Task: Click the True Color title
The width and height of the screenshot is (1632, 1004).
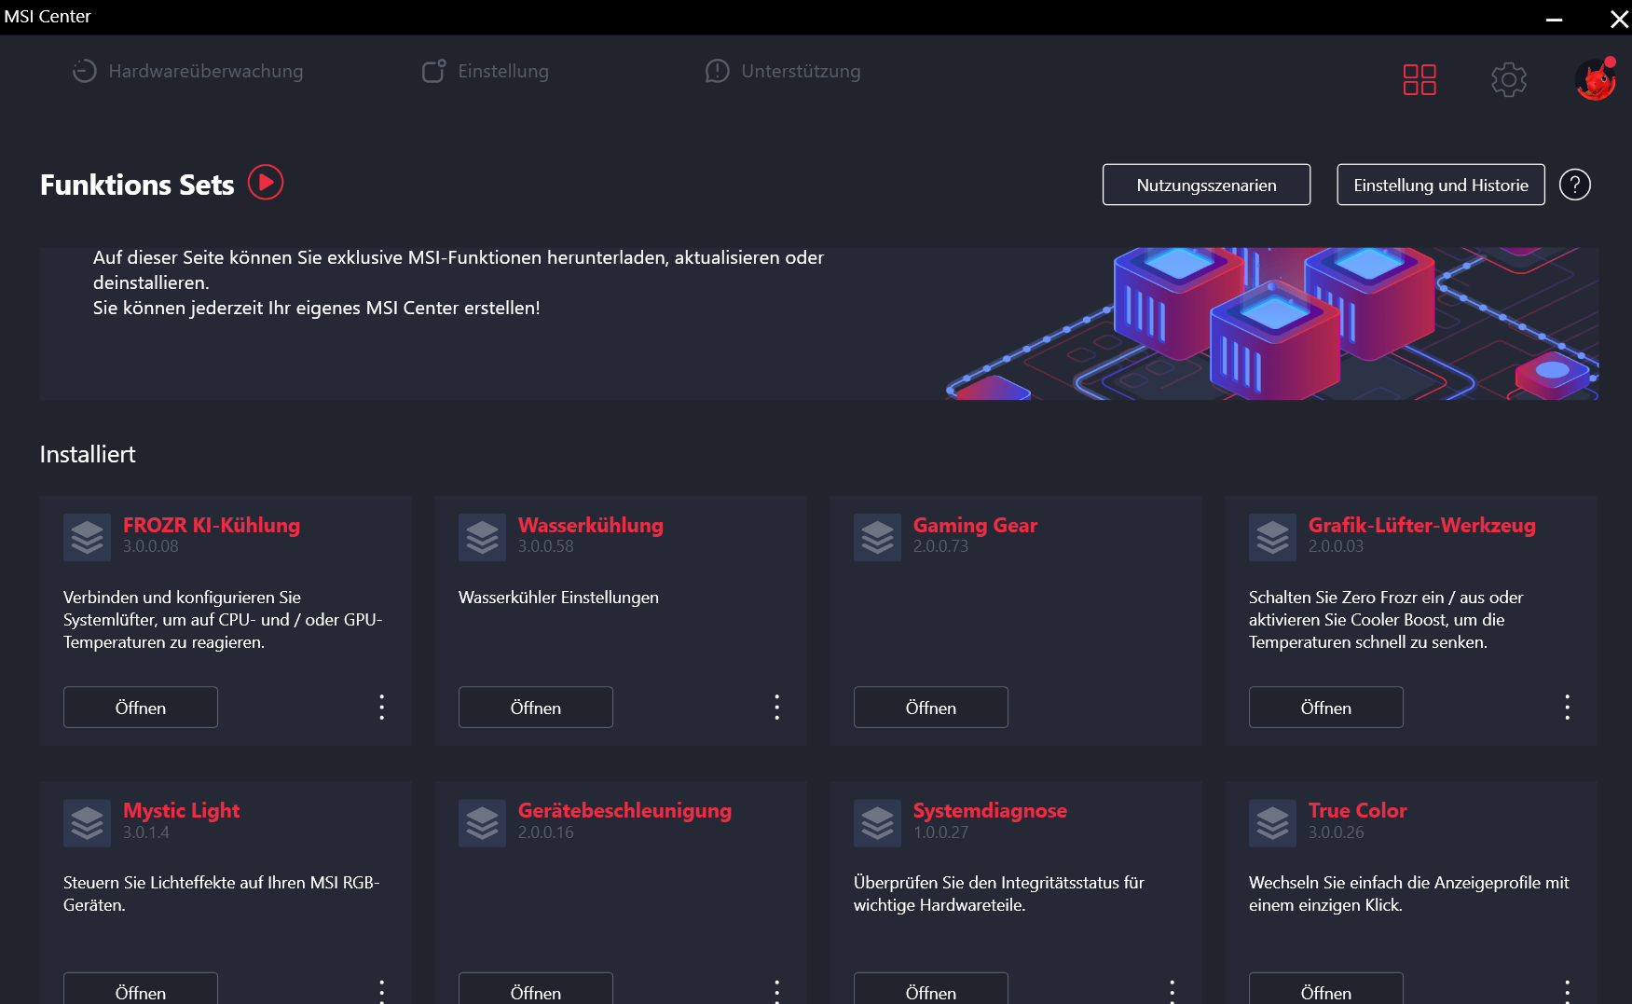Action: pos(1358,811)
